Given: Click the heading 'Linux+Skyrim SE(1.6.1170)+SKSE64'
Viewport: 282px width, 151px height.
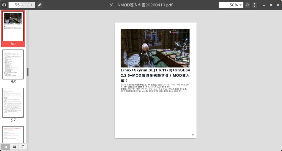Looking at the screenshot, I should (155, 70).
